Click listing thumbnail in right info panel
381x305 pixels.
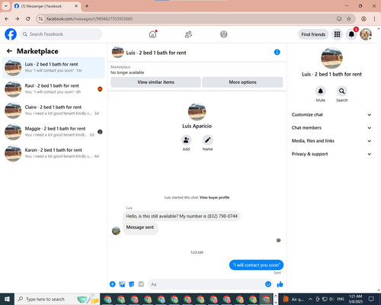point(331,58)
